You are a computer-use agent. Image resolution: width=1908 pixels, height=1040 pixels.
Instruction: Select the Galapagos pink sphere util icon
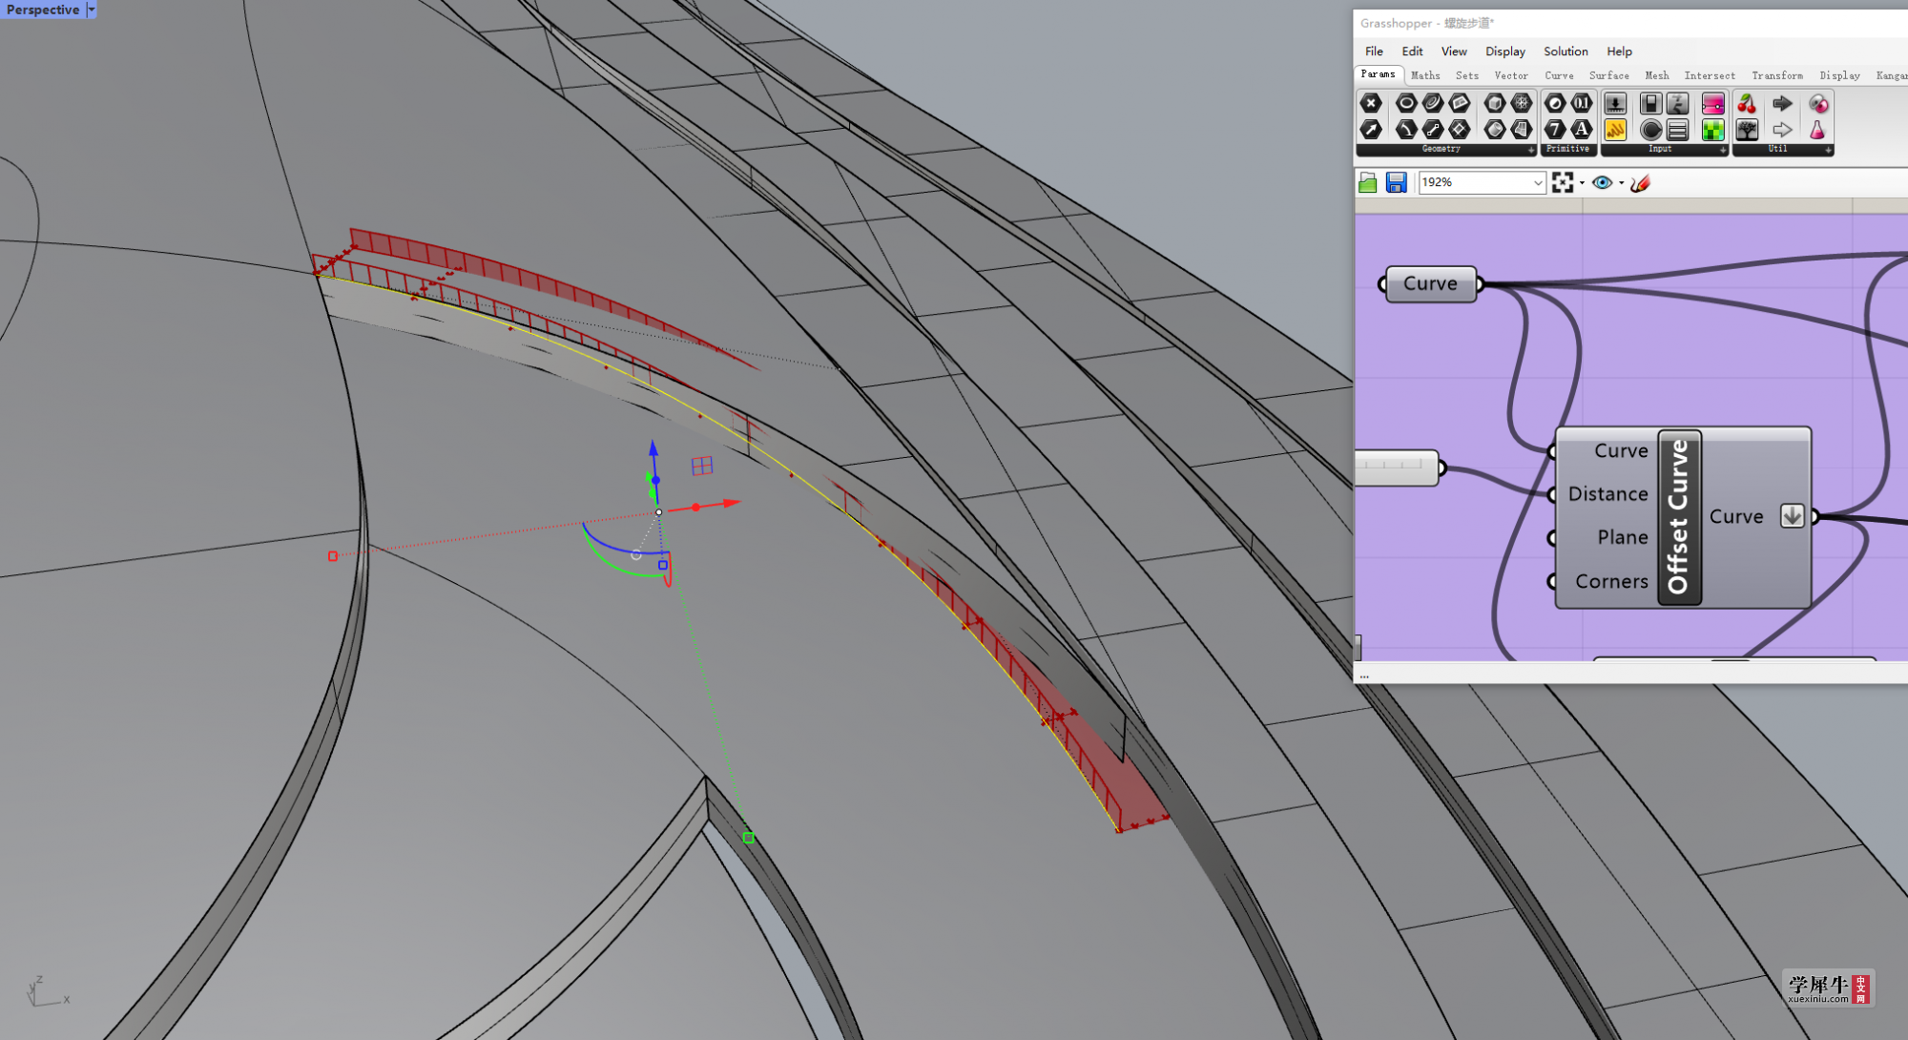(1817, 103)
